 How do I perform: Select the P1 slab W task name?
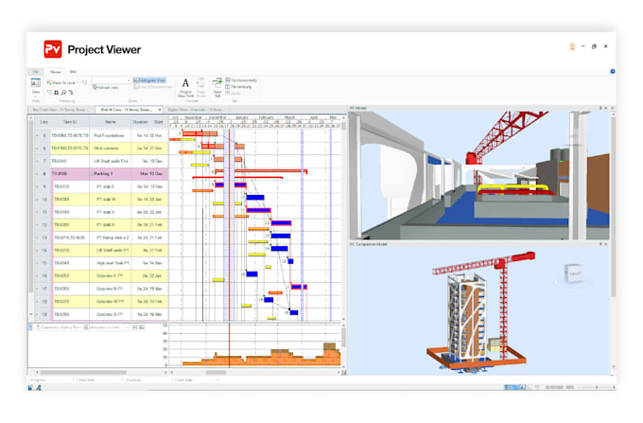pyautogui.click(x=106, y=200)
